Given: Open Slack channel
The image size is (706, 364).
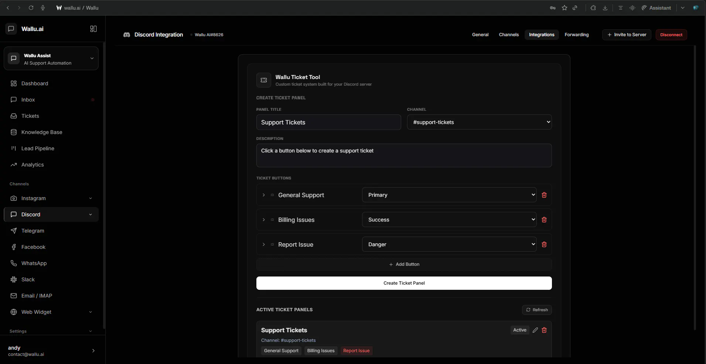Looking at the screenshot, I should click(x=51, y=279).
